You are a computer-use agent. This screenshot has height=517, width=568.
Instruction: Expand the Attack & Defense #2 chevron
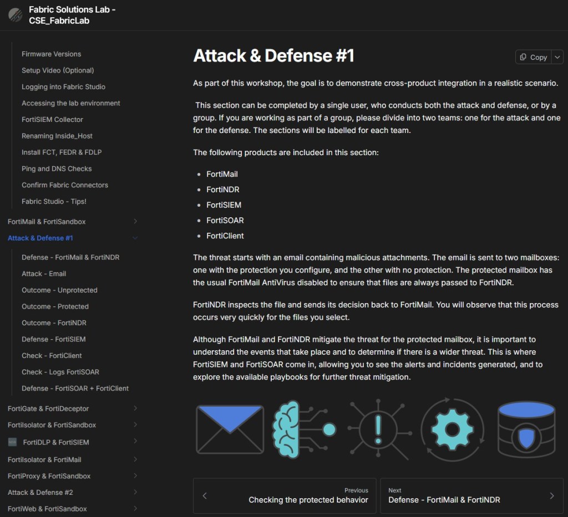click(135, 492)
